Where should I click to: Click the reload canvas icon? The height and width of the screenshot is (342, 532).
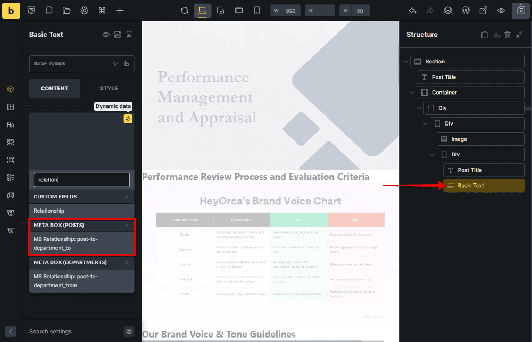pyautogui.click(x=185, y=11)
